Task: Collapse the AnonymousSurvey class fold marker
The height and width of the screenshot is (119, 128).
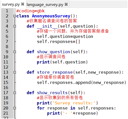Action: 15,16
